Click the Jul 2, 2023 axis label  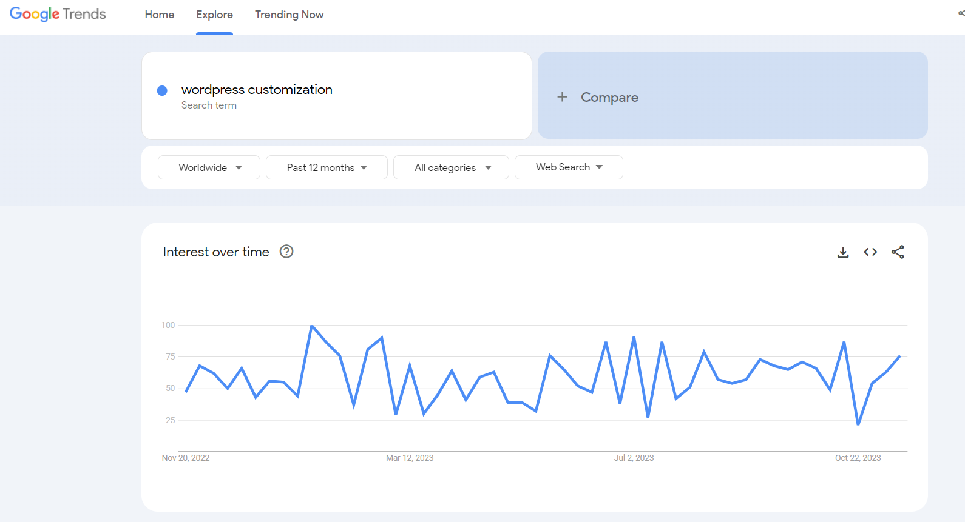click(634, 458)
